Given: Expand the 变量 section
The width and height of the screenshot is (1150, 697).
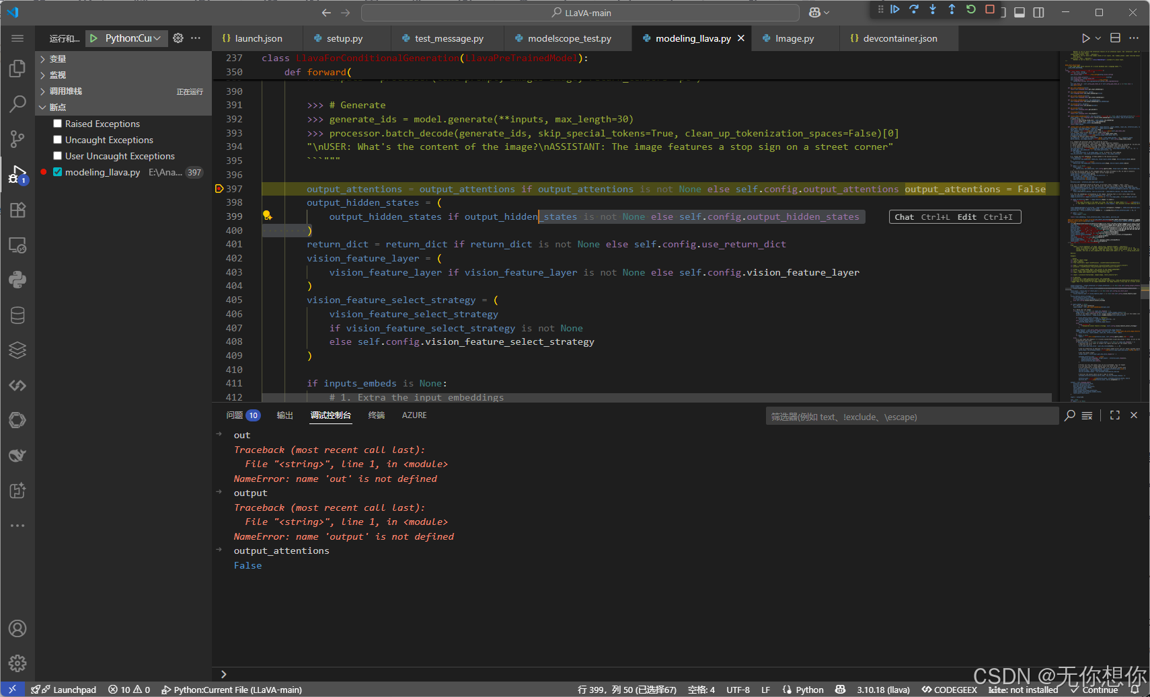Looking at the screenshot, I should click(x=123, y=59).
